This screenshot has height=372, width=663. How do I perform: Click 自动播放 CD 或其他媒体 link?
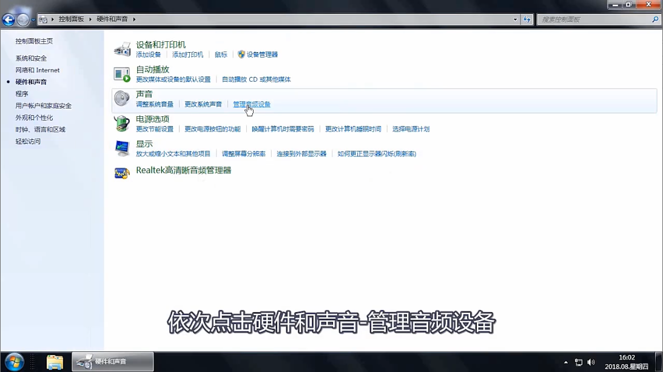click(256, 79)
